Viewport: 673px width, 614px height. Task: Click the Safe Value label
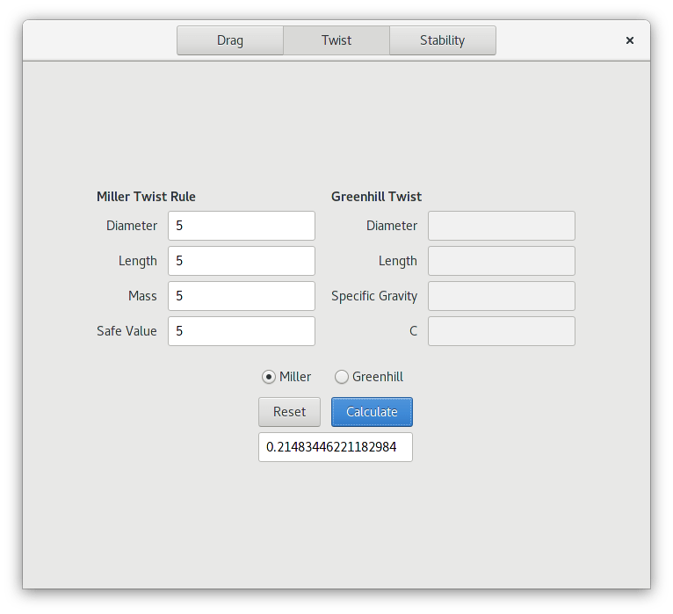127,331
